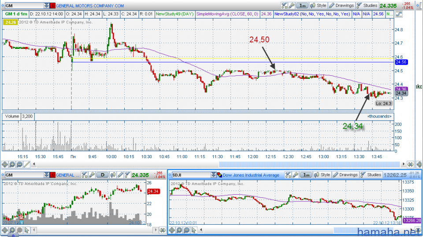Click NewStudy49 (DAY) study label
423x237 pixels.
174,14
